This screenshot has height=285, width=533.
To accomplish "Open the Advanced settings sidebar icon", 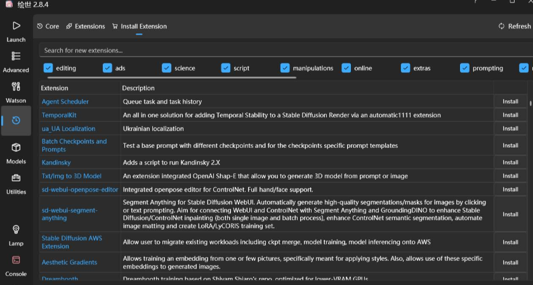I will coord(16,56).
